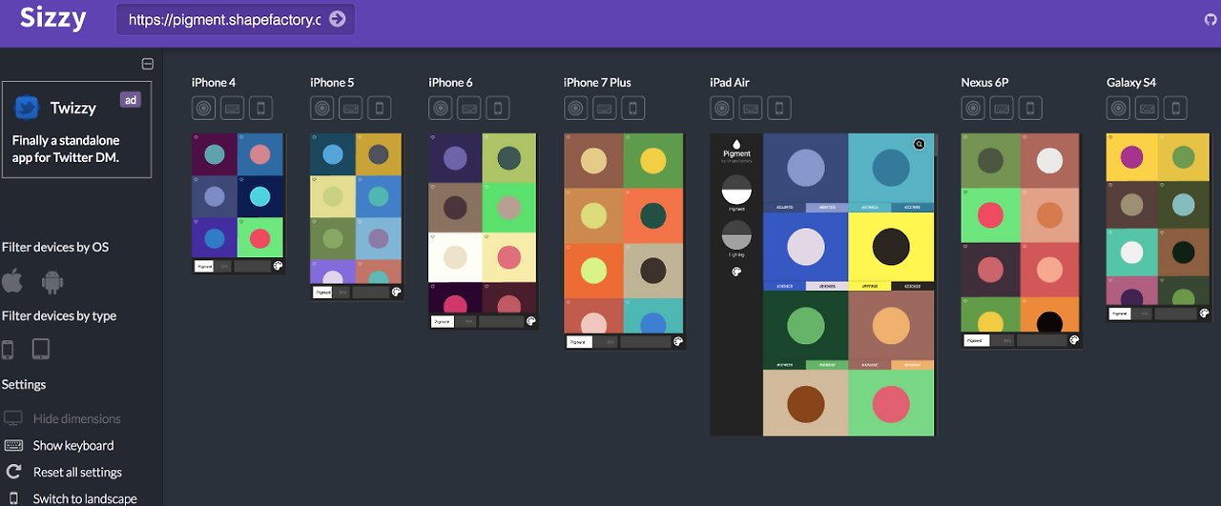Viewport: 1221px width, 506px height.
Task: Enable Show keyboard setting
Action: click(59, 445)
